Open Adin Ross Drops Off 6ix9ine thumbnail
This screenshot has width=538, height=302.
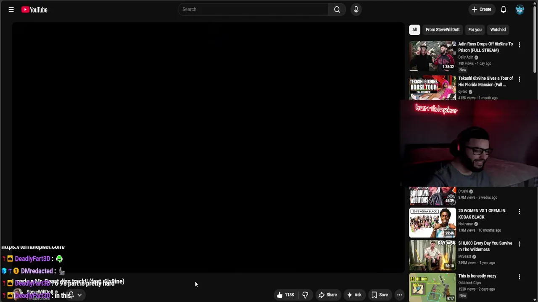[x=433, y=56]
